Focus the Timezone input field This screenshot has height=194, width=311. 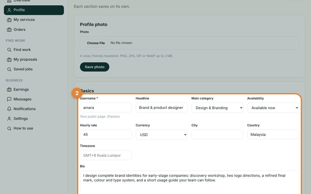(106, 155)
